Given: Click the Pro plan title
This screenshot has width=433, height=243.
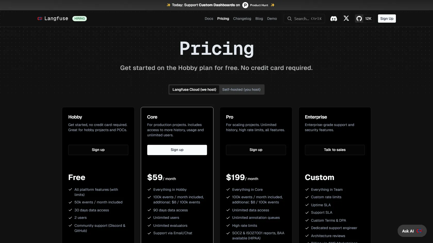Looking at the screenshot, I should click(x=230, y=117).
